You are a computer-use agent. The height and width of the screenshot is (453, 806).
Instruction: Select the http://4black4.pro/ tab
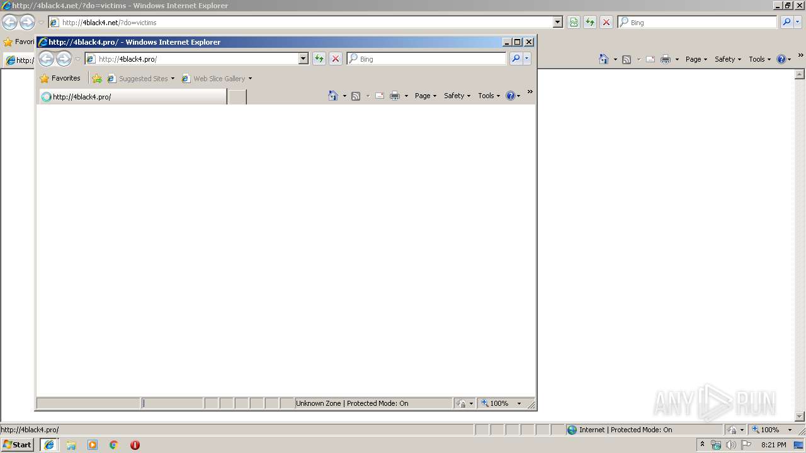click(x=132, y=97)
